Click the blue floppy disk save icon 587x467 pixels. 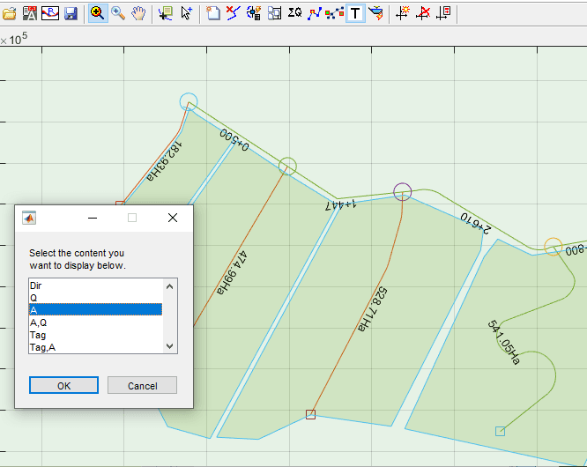click(x=71, y=13)
